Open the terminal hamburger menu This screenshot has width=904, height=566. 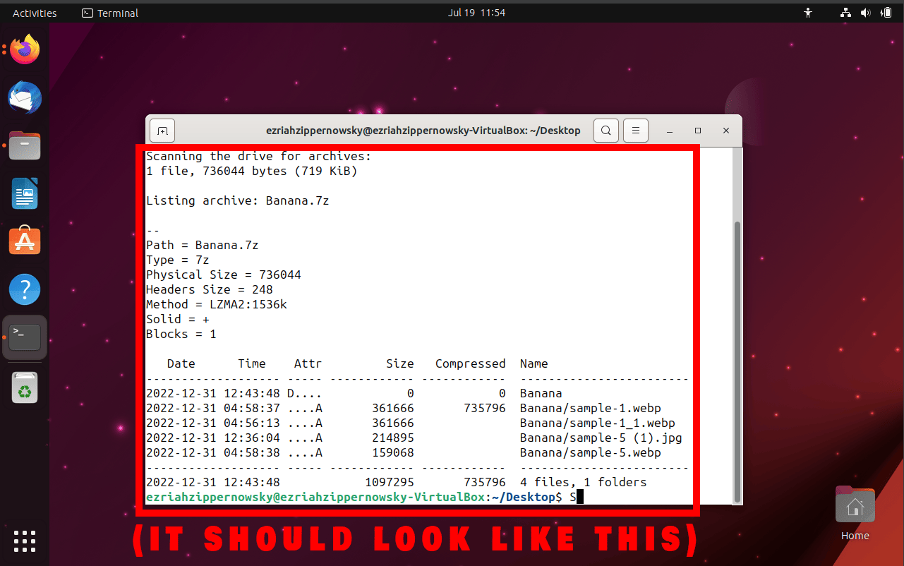coord(635,131)
